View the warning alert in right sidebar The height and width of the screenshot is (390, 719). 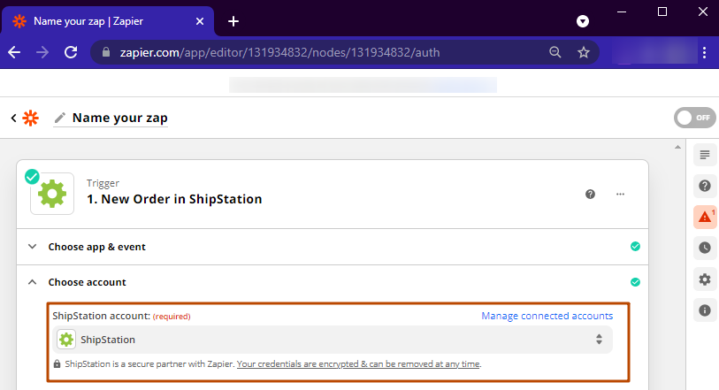pos(705,217)
